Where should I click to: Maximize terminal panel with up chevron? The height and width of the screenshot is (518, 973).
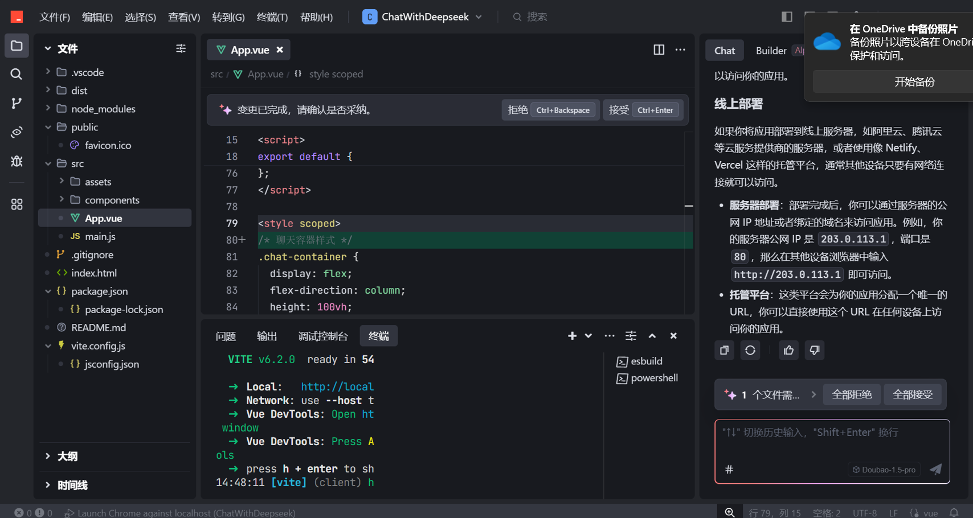coord(652,336)
